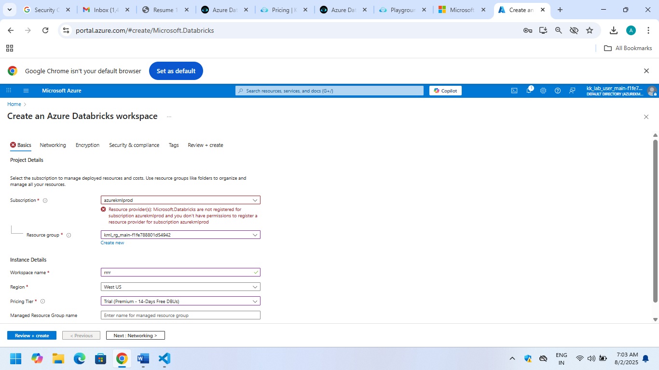Click the page vertical scrollbar
The width and height of the screenshot is (659, 370).
655,221
